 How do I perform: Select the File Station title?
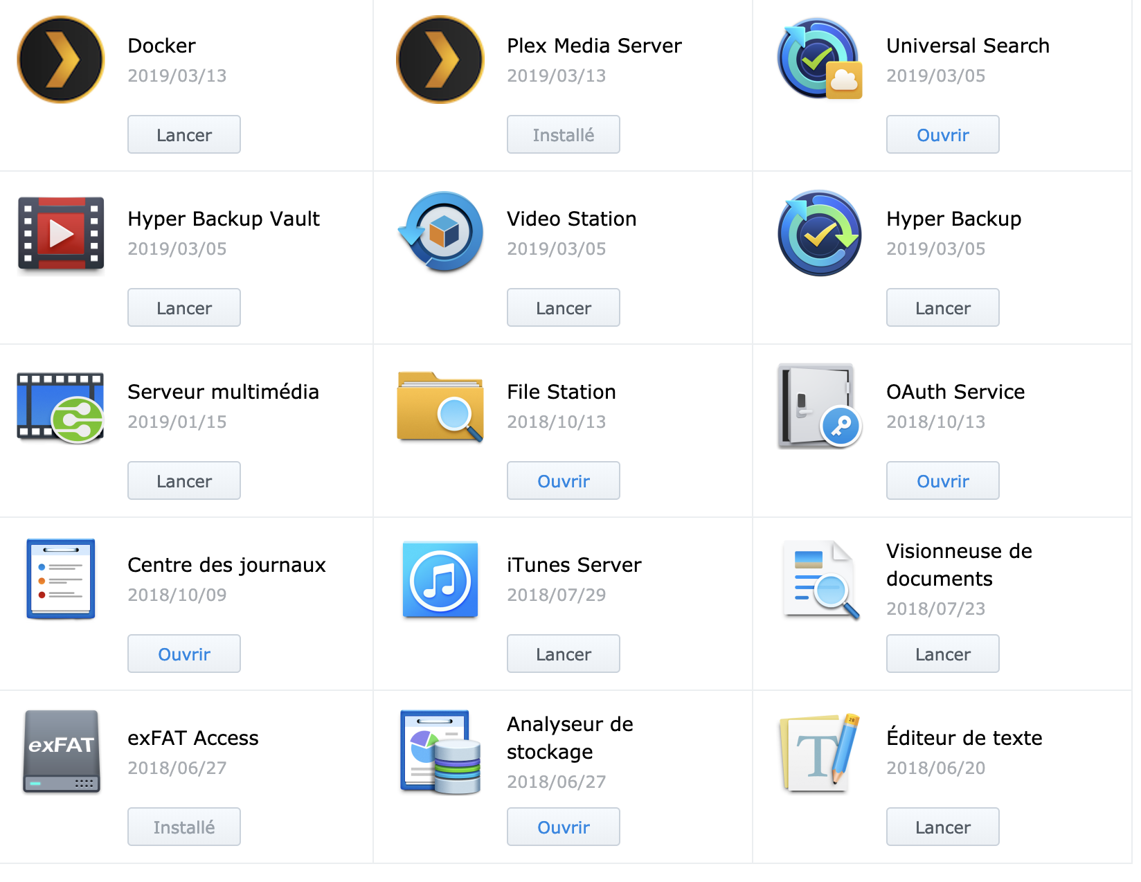(x=561, y=392)
